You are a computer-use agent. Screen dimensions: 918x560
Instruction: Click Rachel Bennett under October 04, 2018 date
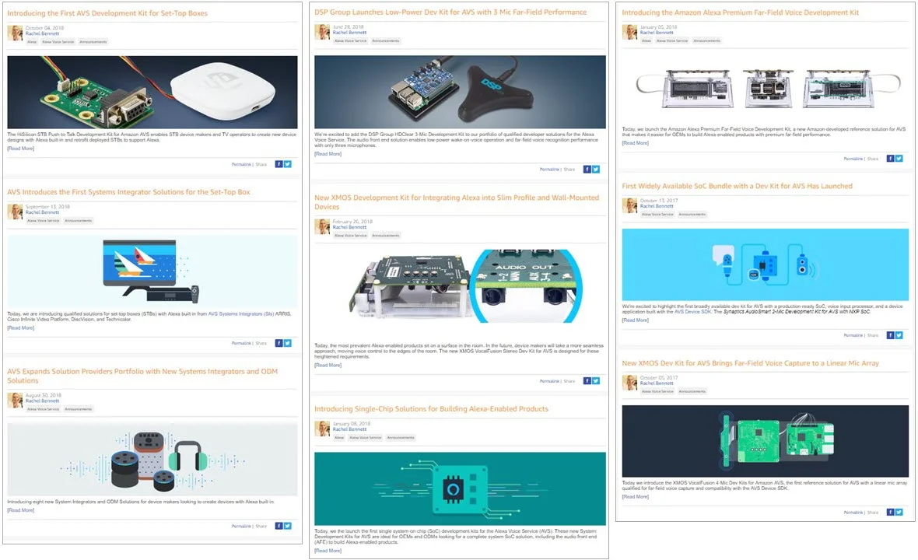coord(42,33)
